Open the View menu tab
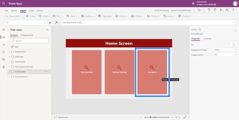 31,11
